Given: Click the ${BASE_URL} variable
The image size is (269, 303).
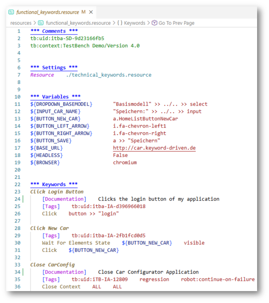Looking at the screenshot, I should coord(46,148).
